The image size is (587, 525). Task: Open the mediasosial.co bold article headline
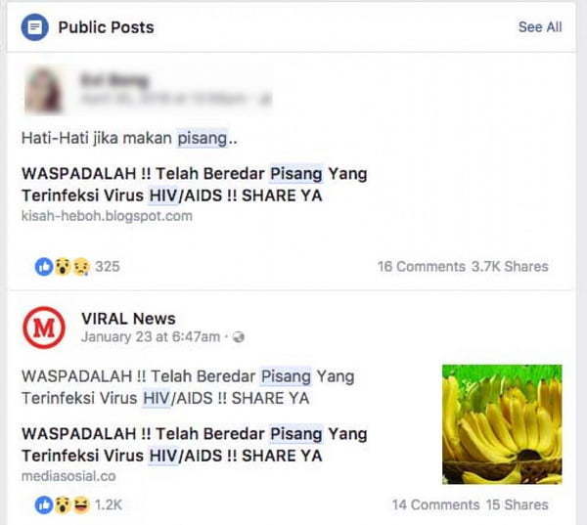click(195, 445)
